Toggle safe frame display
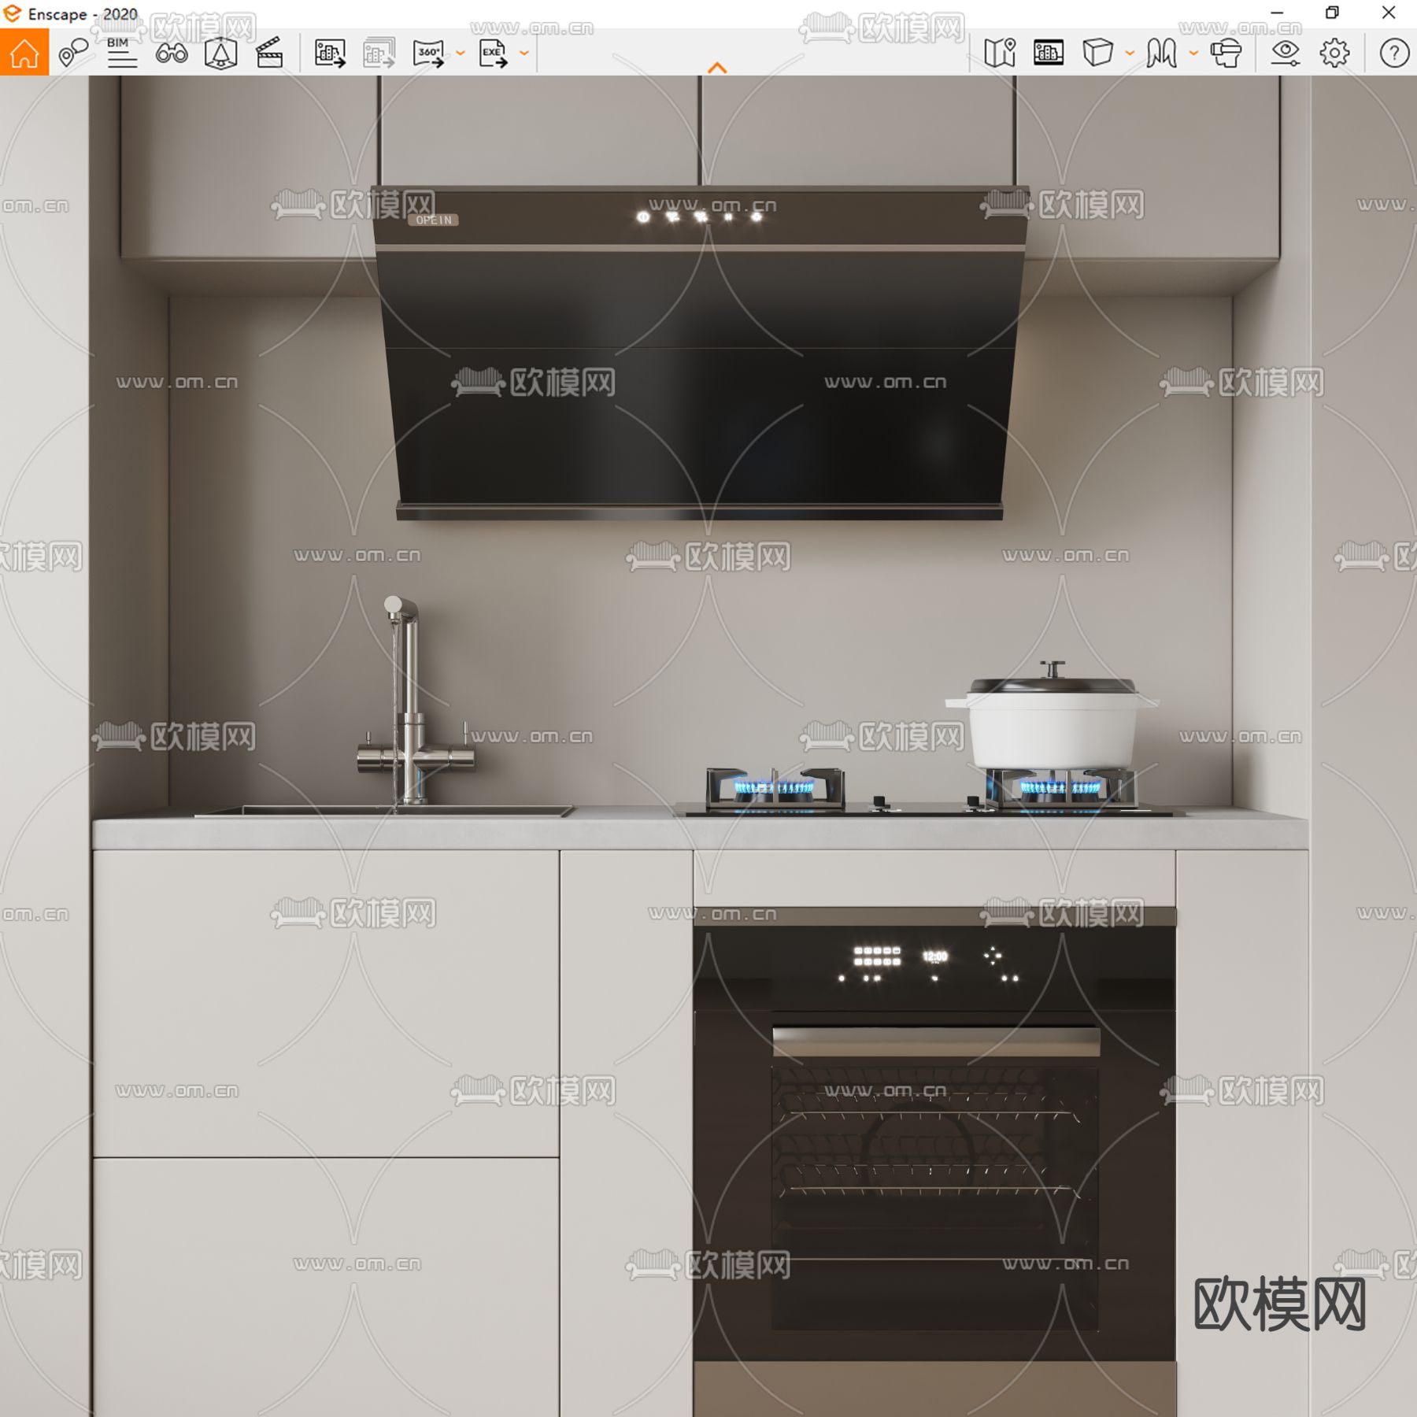This screenshot has height=1417, width=1417. (1049, 54)
